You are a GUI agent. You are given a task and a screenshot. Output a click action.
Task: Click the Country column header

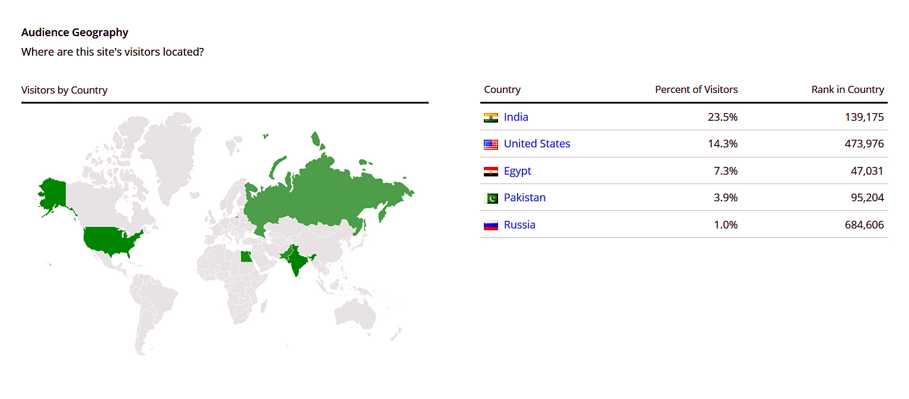502,90
